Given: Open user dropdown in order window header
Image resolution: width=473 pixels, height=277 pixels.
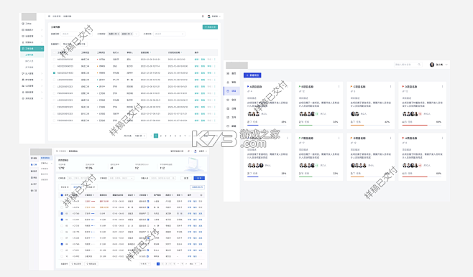Looking at the screenshot, I should [201, 151].
